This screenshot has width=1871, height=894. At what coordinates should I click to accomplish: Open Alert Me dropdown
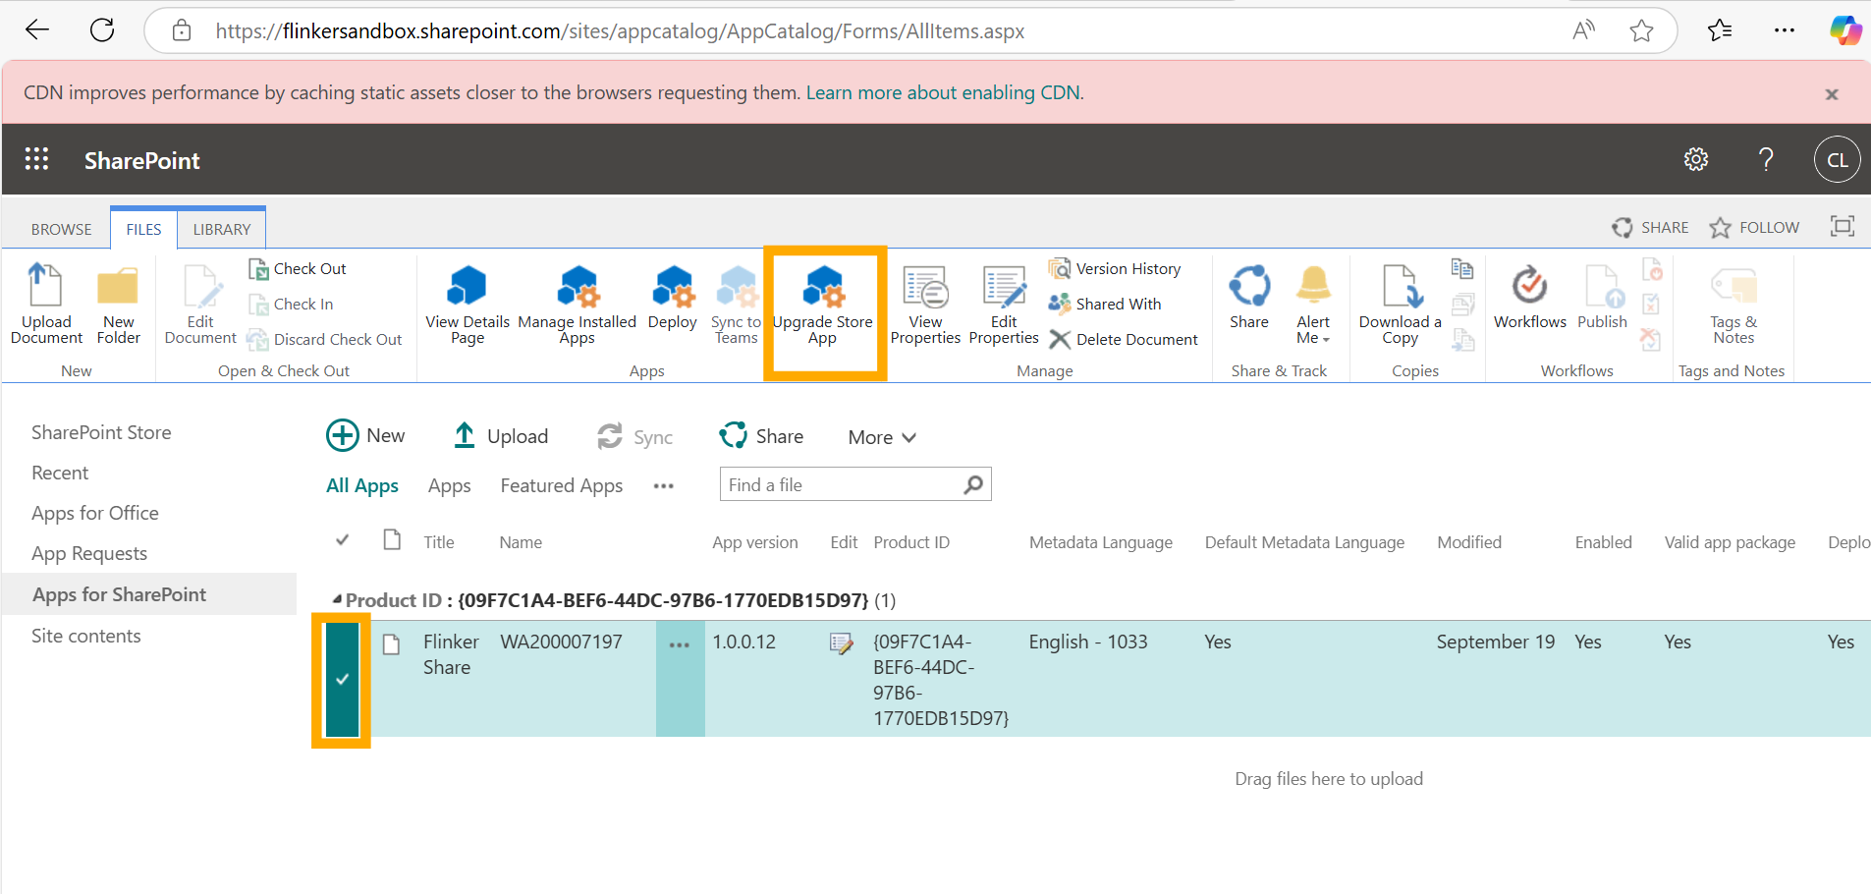tap(1313, 304)
